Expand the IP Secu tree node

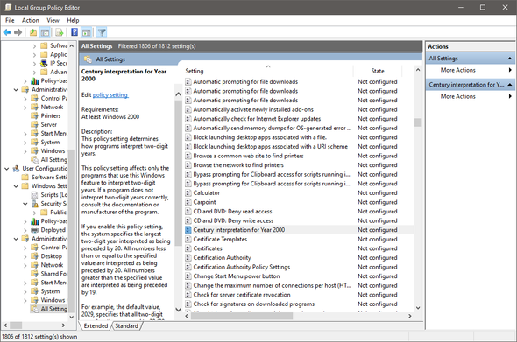coord(35,64)
